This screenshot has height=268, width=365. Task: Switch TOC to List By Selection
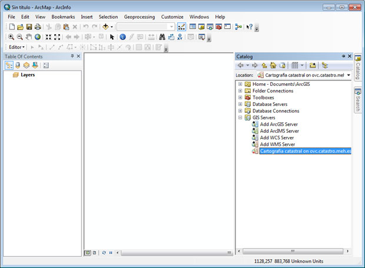(35, 66)
